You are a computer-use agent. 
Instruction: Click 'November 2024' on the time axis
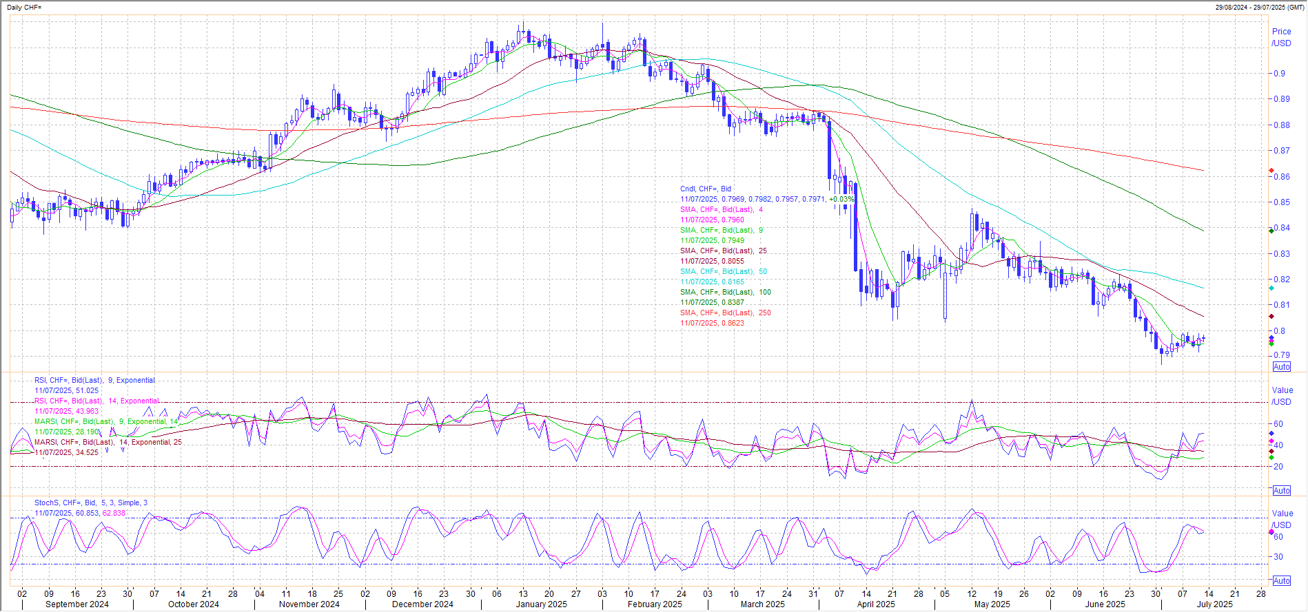[x=309, y=604]
